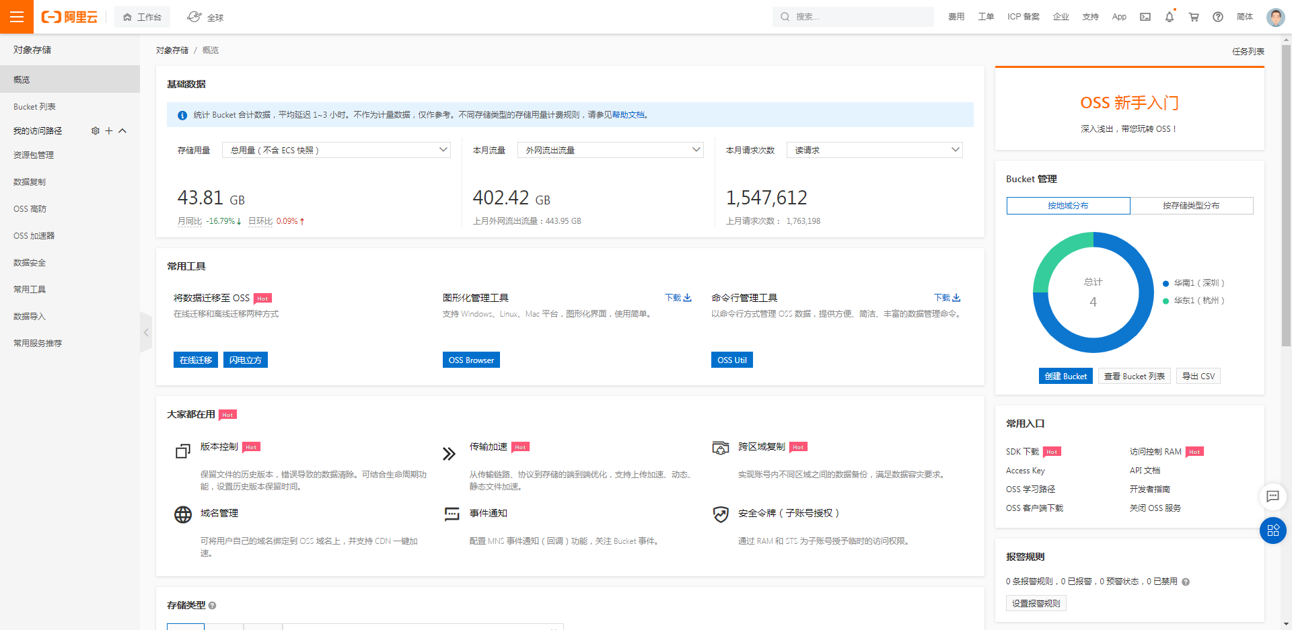Open the 帮助文档 link in notice
The width and height of the screenshot is (1292, 630).
click(629, 115)
